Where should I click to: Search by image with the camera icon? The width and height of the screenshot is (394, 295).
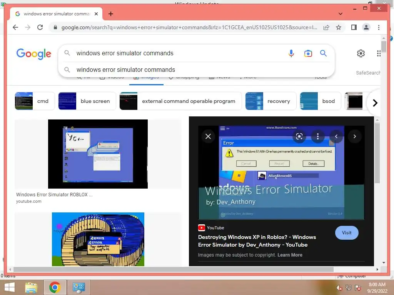tap(308, 53)
